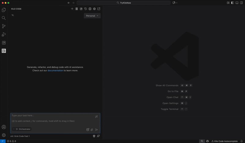The height and width of the screenshot is (143, 245).
Task: Toggle the bottom panel
Action: pos(237,3)
